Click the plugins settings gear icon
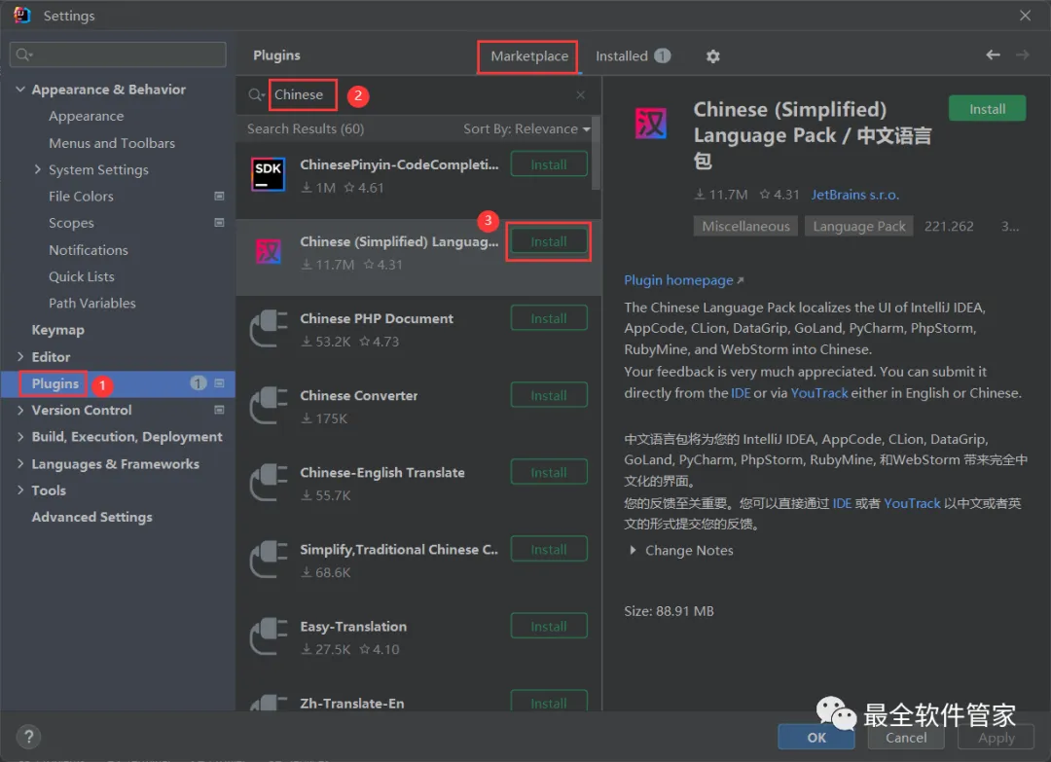 point(712,56)
